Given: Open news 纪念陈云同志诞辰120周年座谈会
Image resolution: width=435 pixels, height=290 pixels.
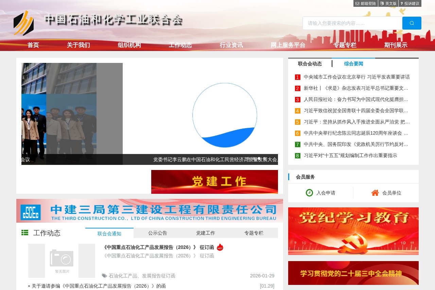Looking at the screenshot, I should [x=356, y=133].
